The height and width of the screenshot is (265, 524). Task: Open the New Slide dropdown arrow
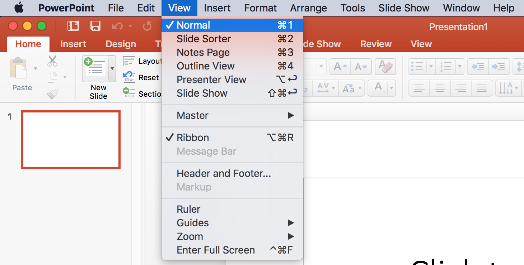tap(112, 69)
